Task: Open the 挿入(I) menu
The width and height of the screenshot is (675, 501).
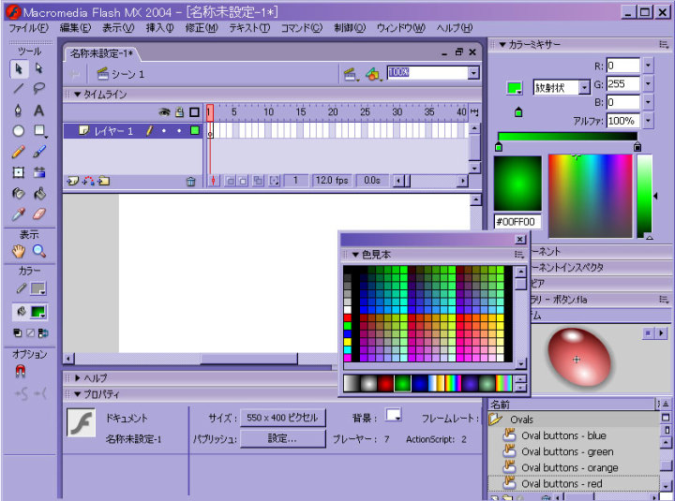Action: point(159,28)
